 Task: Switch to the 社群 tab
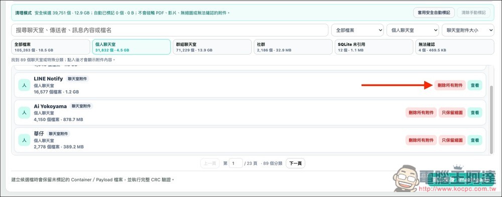tap(293, 47)
